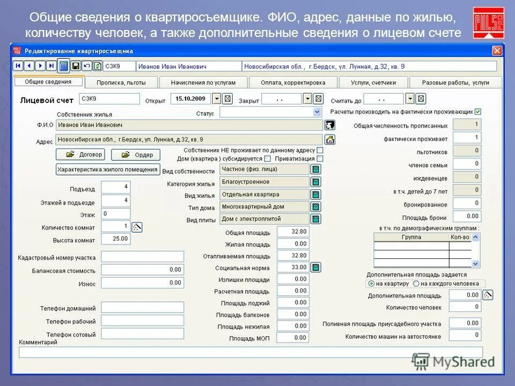Screen dimensions: 515x386
Task: Jump to last record button
Action: (51, 65)
